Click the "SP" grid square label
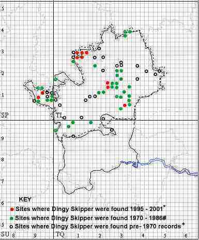Viewport: 199px width, 240px height. [5, 115]
